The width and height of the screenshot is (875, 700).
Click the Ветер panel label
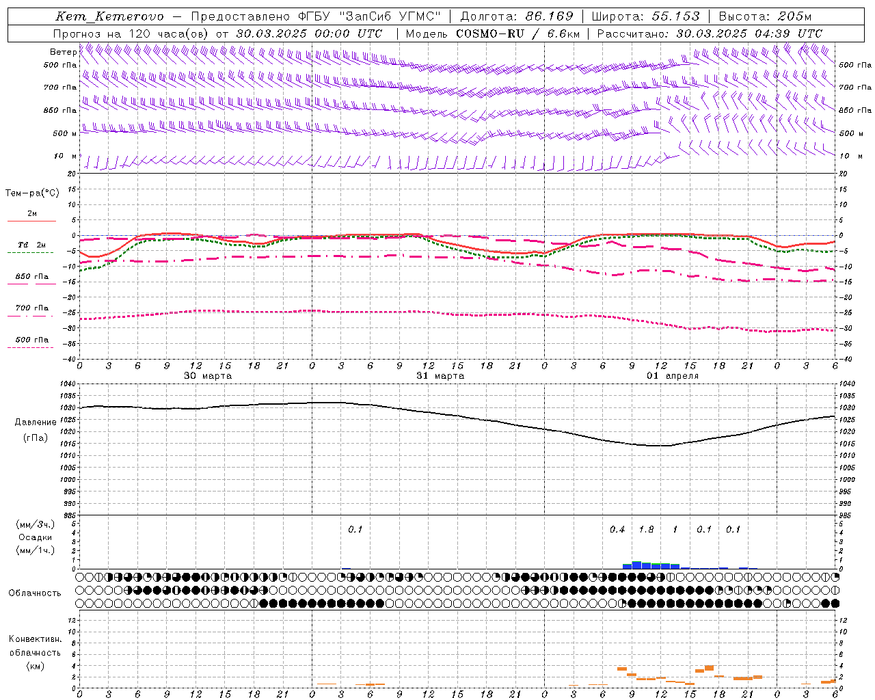[63, 52]
